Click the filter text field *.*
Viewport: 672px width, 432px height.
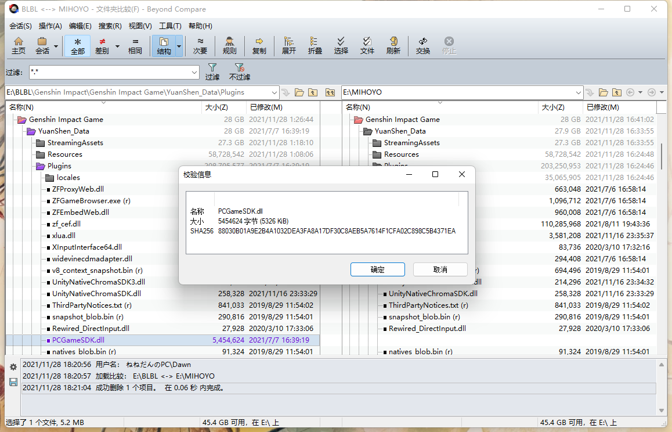point(110,73)
